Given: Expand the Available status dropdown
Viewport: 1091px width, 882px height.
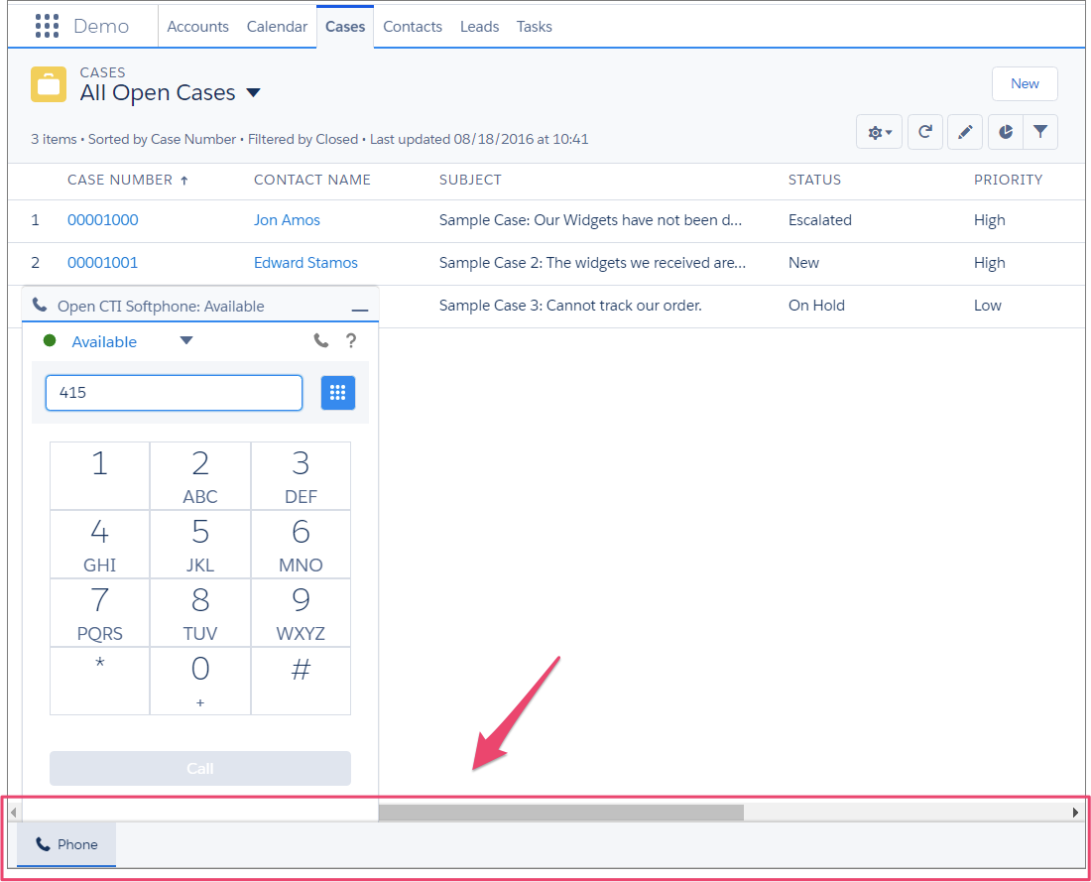Looking at the screenshot, I should (x=186, y=340).
